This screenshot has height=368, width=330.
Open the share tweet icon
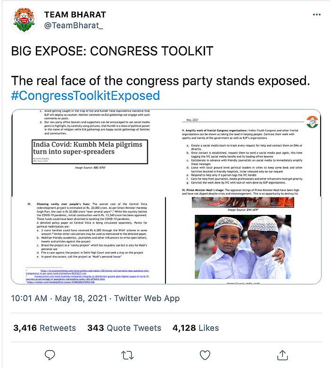pos(282,355)
